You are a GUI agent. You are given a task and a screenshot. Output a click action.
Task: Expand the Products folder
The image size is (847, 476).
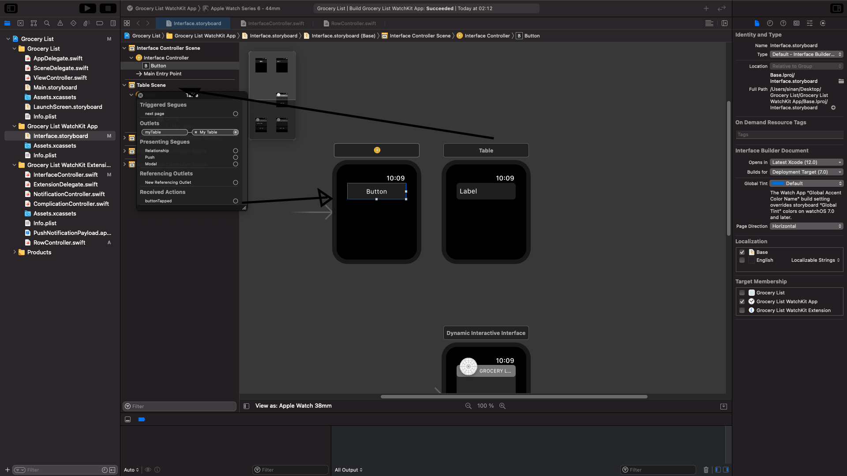tap(15, 252)
